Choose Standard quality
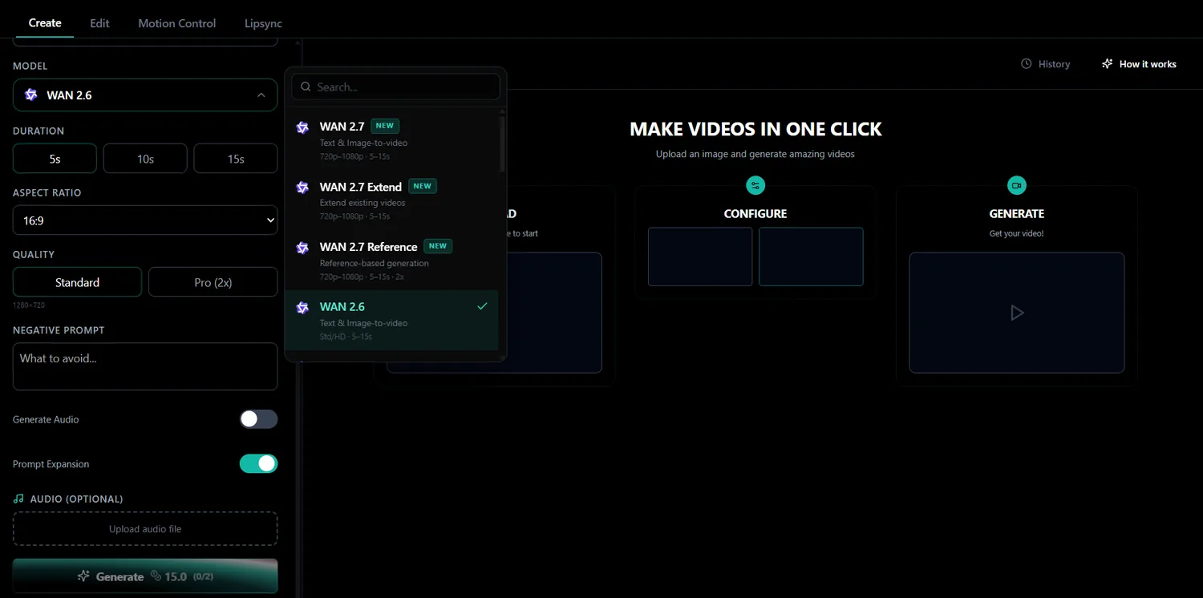 pyautogui.click(x=77, y=282)
